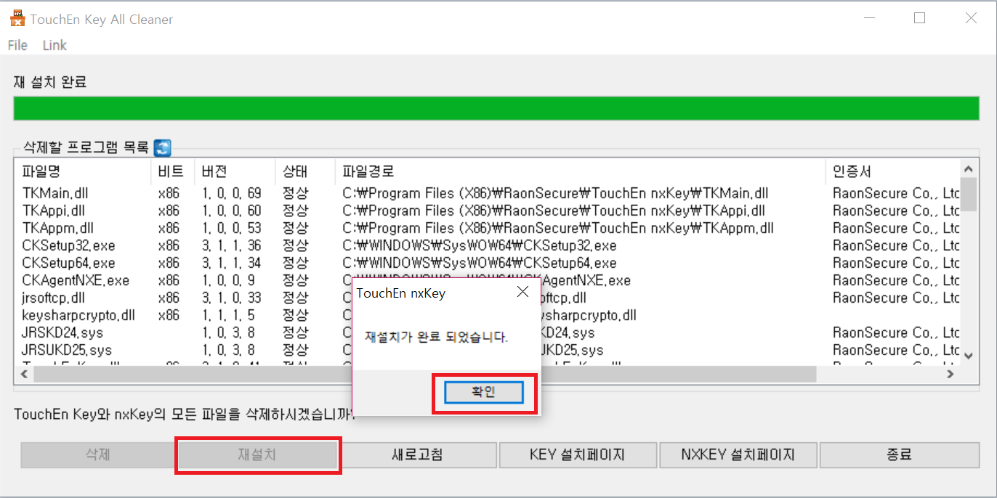Select the TKAppm.dll row
Viewport: 997px width, 498px height.
point(487,228)
